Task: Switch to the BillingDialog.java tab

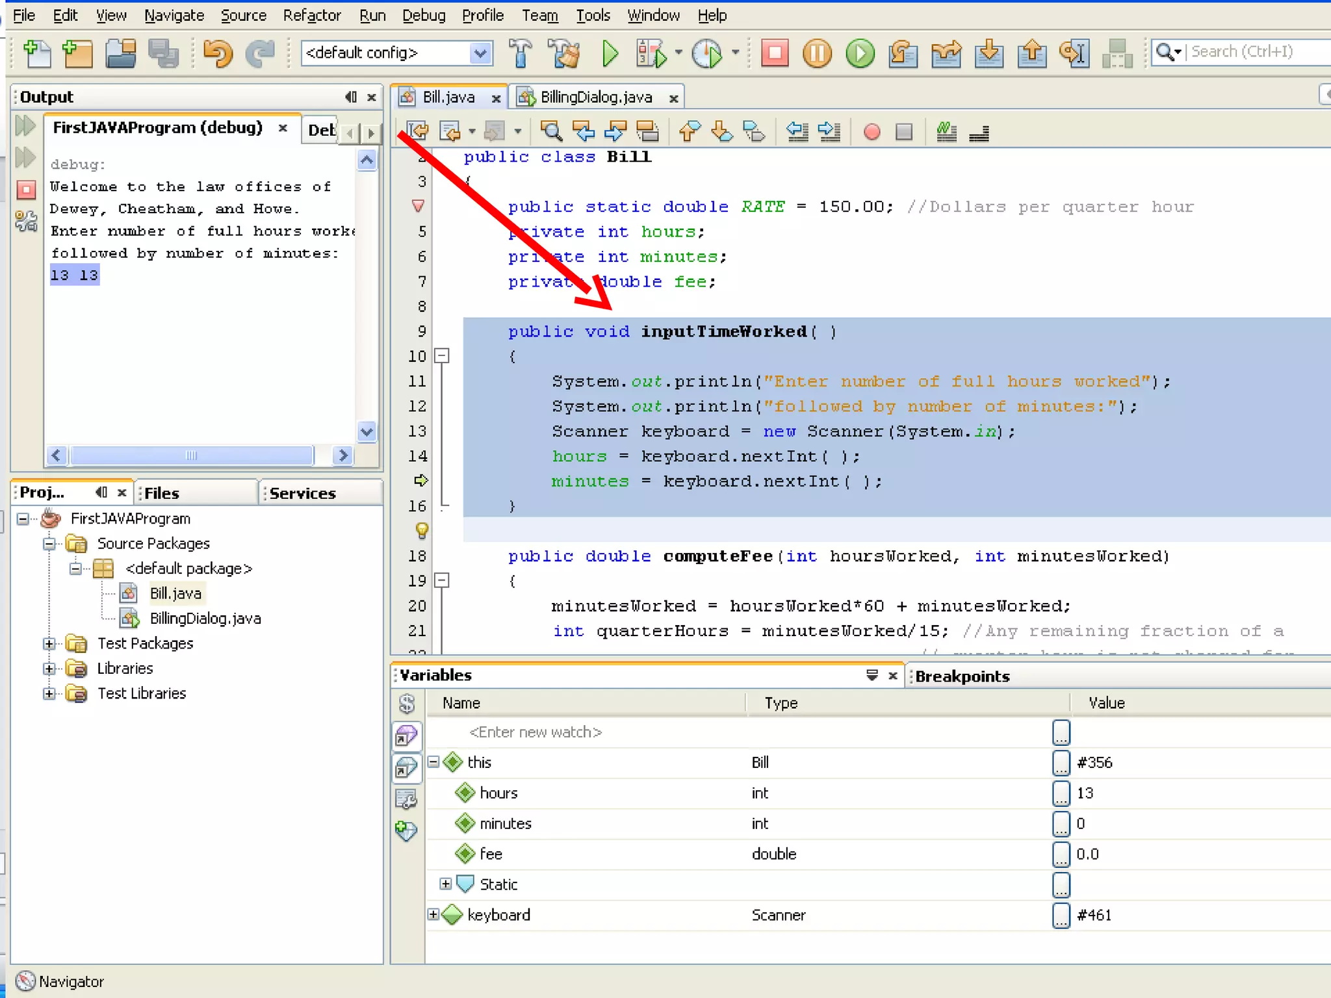Action: 595,97
